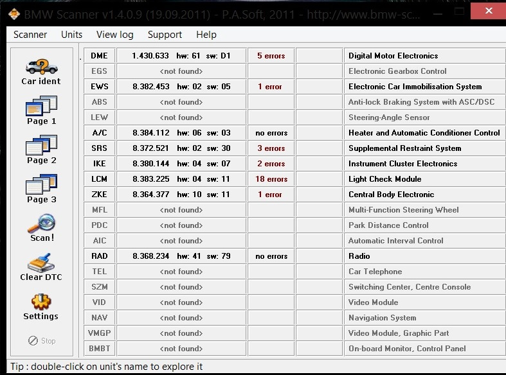Click the BMW Scanner title bar app icon

tap(14, 14)
